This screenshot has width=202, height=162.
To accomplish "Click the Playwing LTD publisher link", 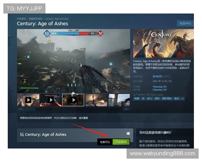I will coord(160,90).
